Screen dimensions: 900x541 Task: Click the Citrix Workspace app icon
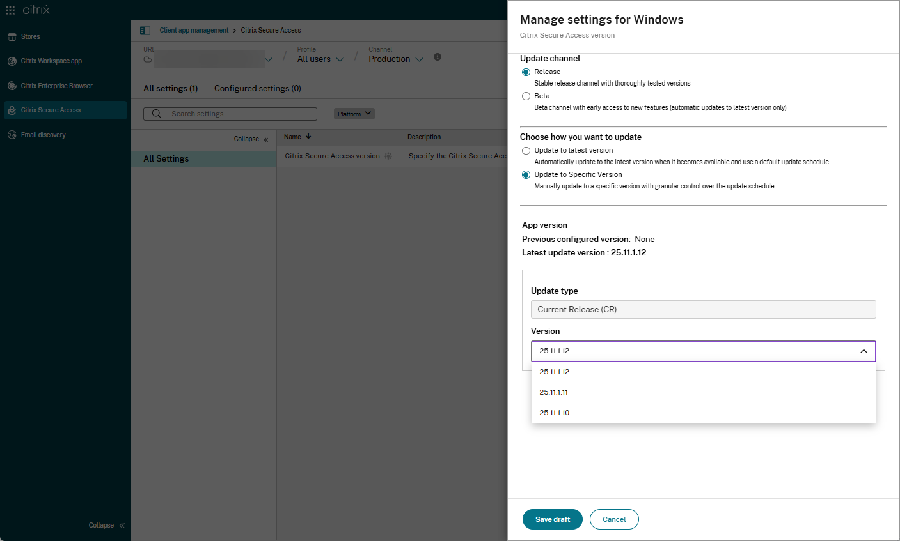coord(12,61)
